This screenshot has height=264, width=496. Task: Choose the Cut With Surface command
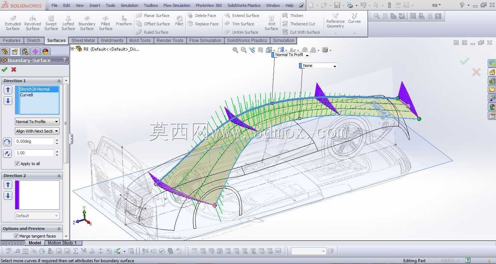tap(301, 32)
